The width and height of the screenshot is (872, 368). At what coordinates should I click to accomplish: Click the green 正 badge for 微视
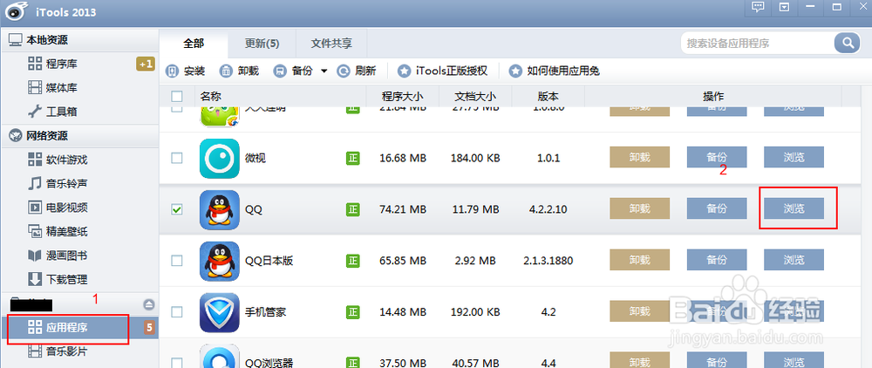point(352,159)
